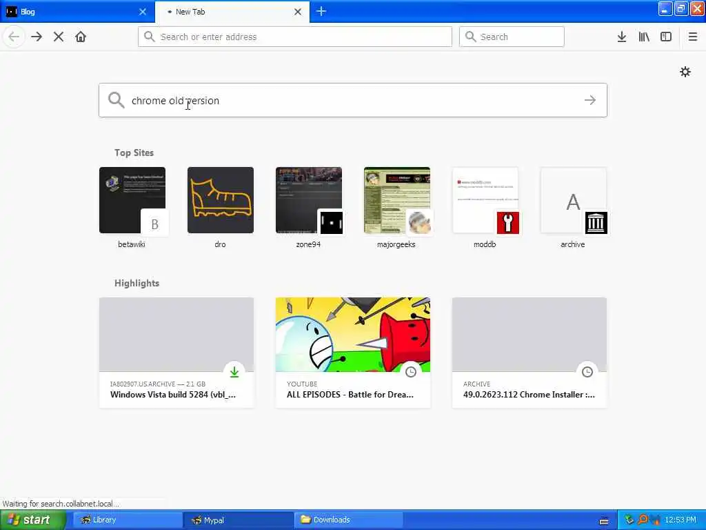The width and height of the screenshot is (706, 530).
Task: Click the taskbar clock showing 12:53 PM
Action: pos(680,520)
